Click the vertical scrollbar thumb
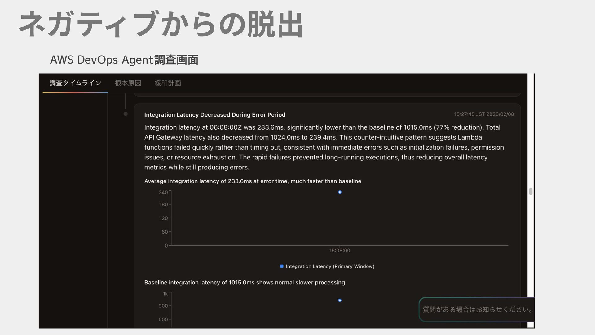Screen dimensions: 595x335 click(x=531, y=191)
